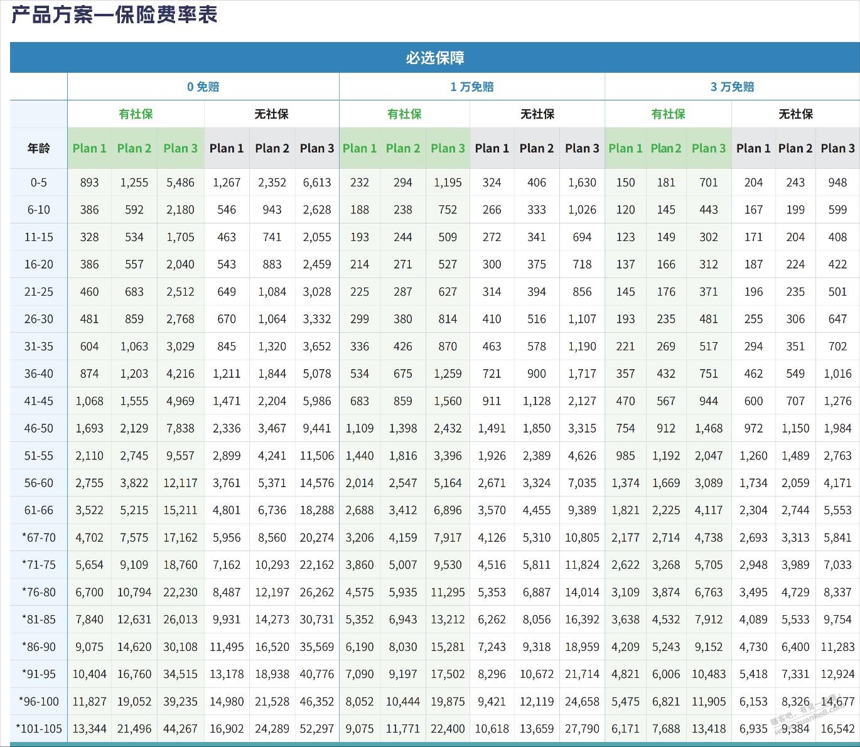
Task: Select the *67-70 age row label
Action: (x=38, y=537)
